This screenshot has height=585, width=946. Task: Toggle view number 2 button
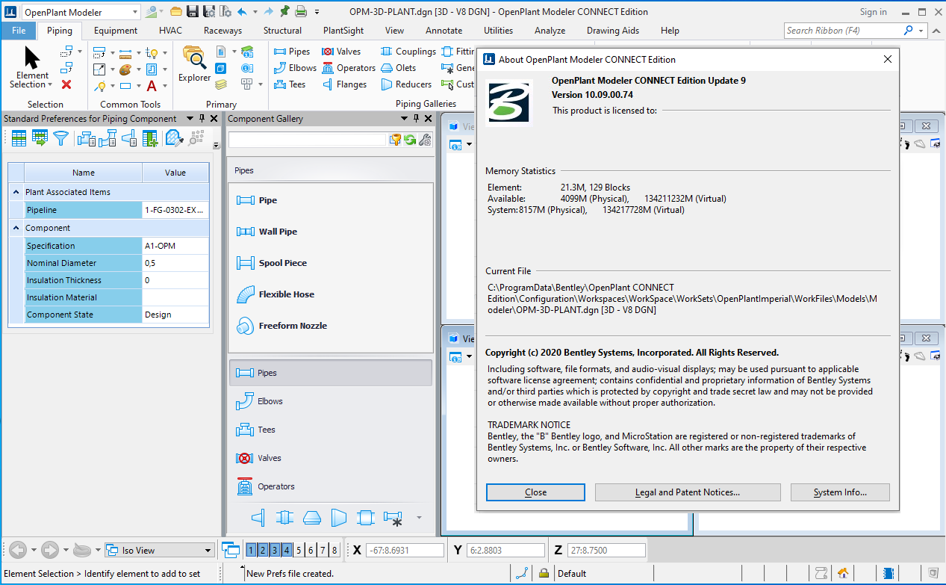(x=263, y=551)
